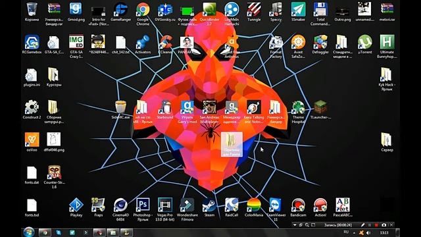Open the Windows Start menu
The height and width of the screenshot is (237, 421).
tap(29, 232)
